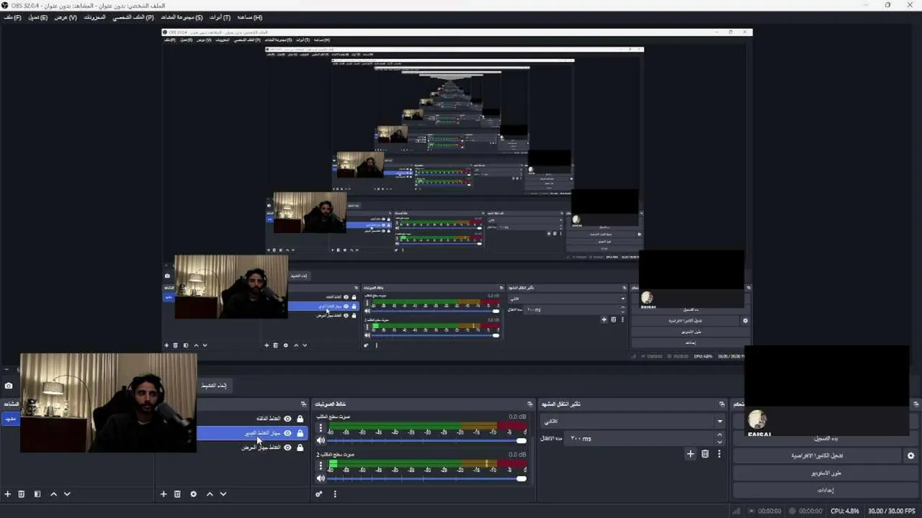Open virtual camera settings gear icon
The width and height of the screenshot is (922, 518).
click(x=910, y=455)
